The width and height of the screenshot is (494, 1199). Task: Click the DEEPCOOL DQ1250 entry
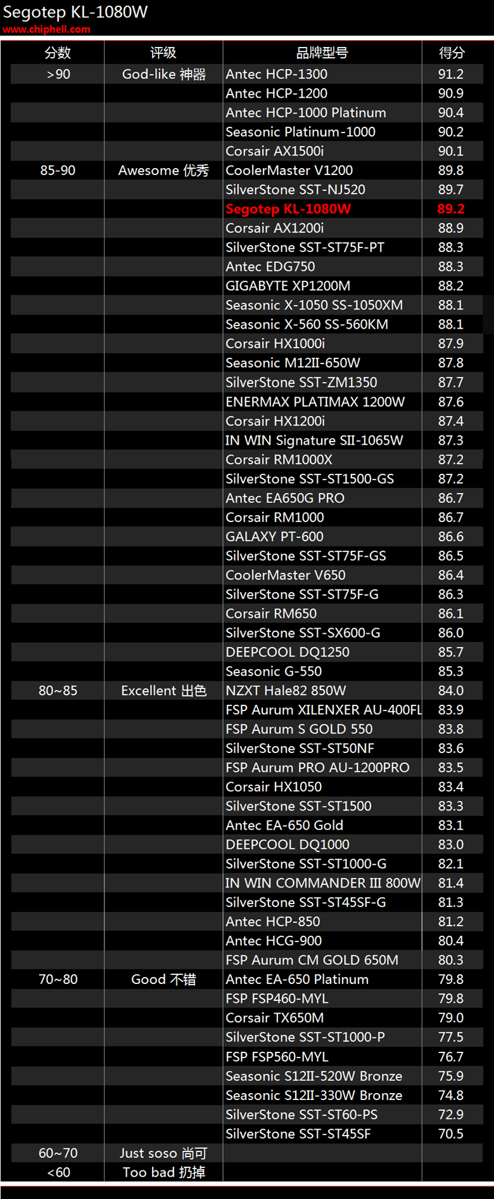click(x=288, y=652)
